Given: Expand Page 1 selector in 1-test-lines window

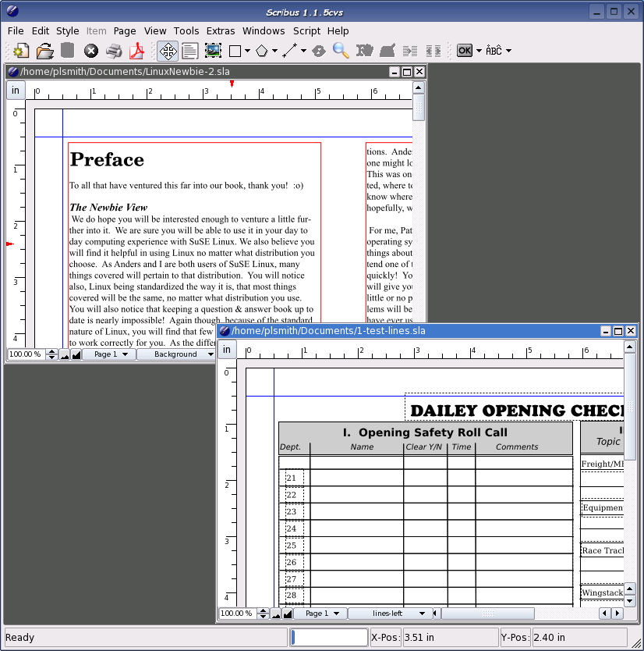Looking at the screenshot, I should [x=320, y=614].
